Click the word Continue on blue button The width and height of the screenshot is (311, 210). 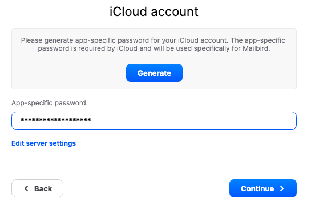[257, 188]
